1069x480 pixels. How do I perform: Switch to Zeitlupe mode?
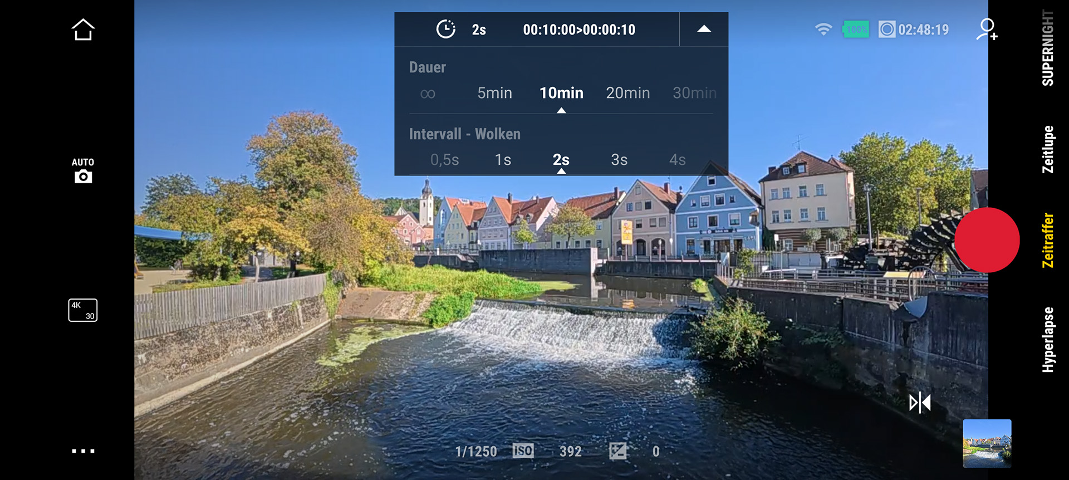click(1048, 149)
